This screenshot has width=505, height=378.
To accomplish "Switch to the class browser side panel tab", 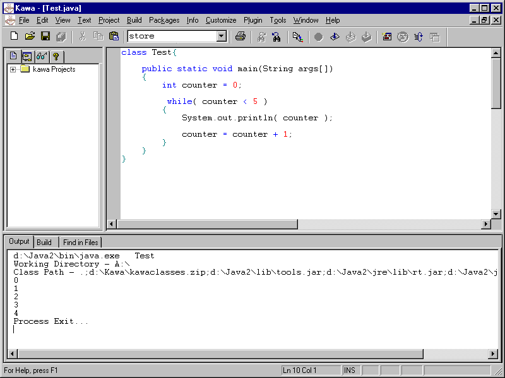I will [27, 57].
